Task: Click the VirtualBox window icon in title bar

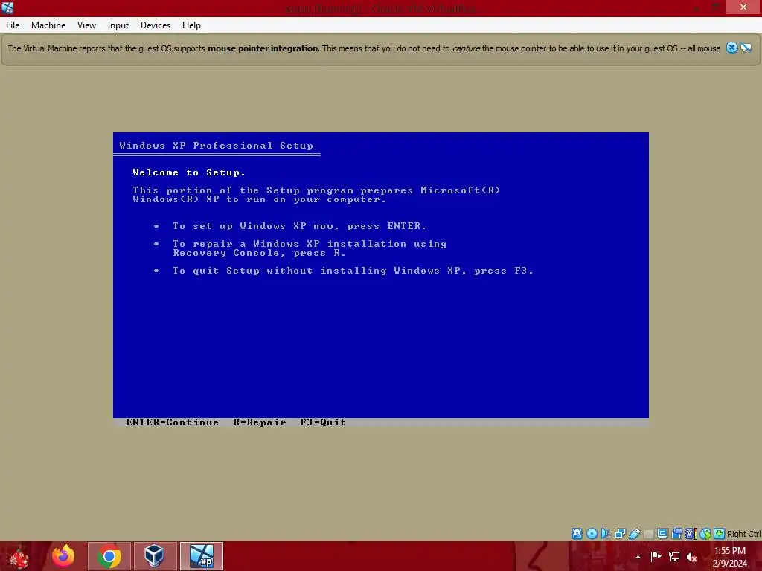Action: point(7,7)
